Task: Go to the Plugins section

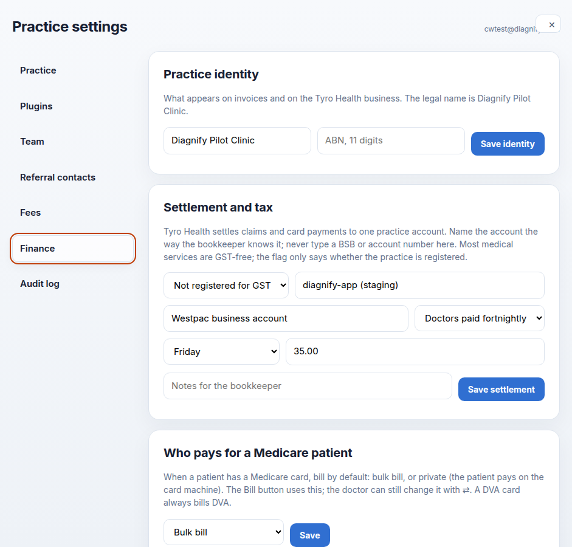Action: (x=73, y=106)
